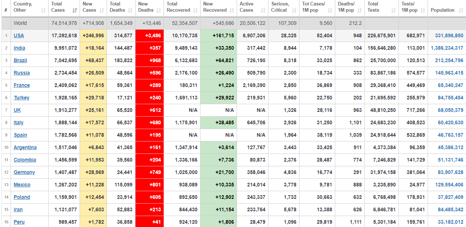Sort by New Deaths arrow icon
This screenshot has width=466, height=227.
click(159, 10)
